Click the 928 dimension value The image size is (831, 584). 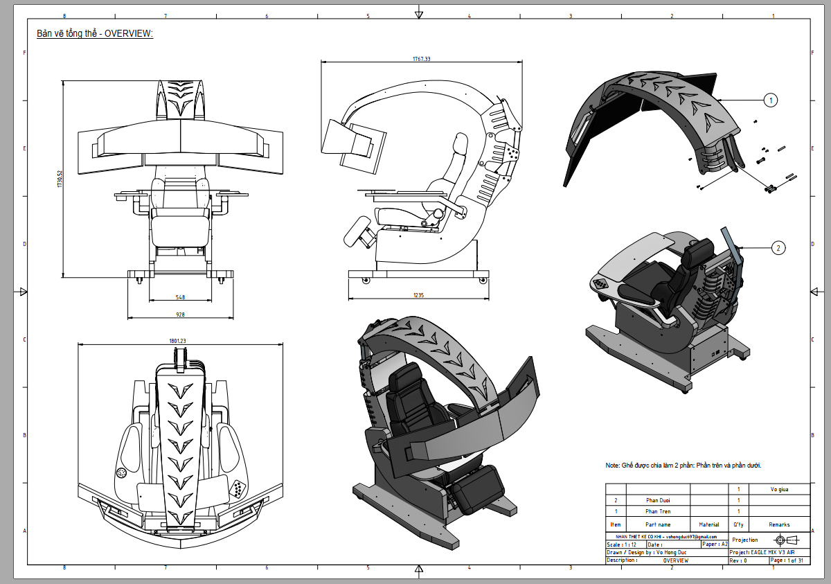pyautogui.click(x=180, y=315)
